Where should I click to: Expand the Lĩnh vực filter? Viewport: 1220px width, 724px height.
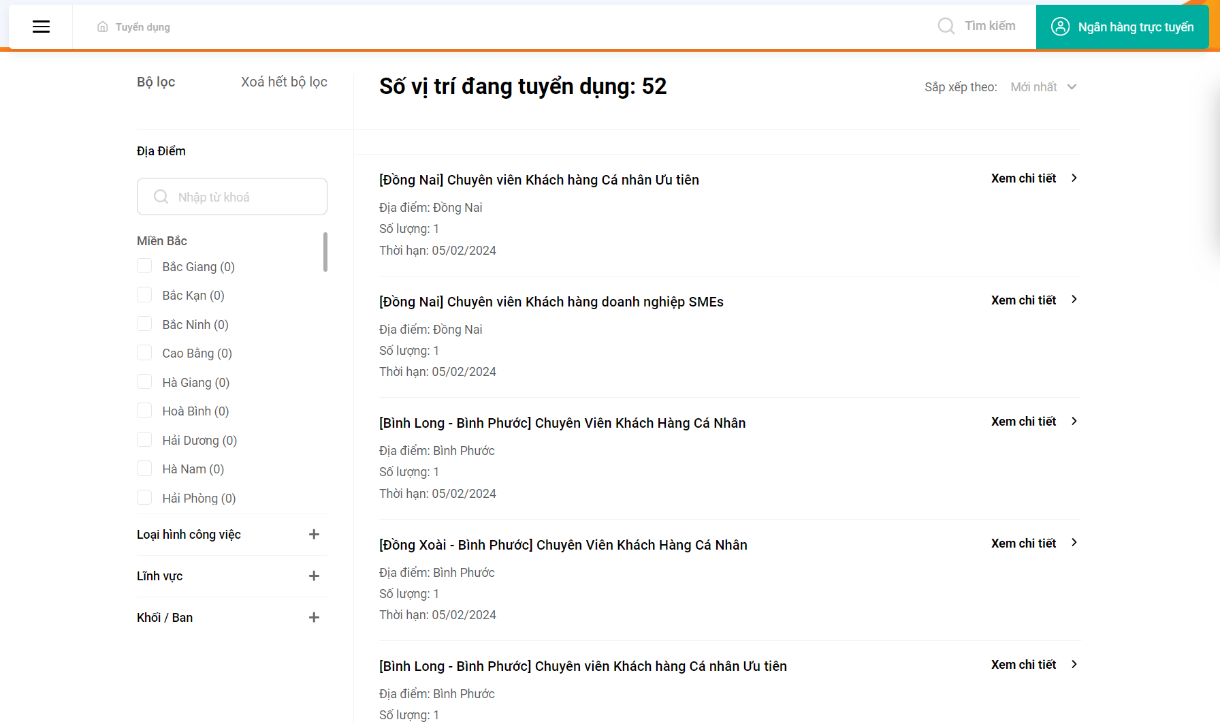click(314, 576)
